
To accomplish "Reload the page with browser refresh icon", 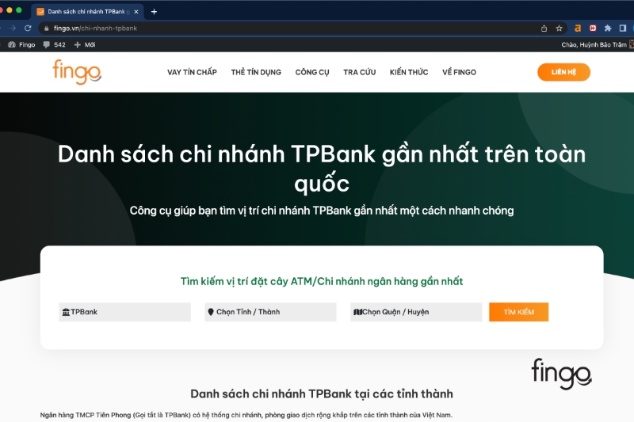I will click(28, 29).
